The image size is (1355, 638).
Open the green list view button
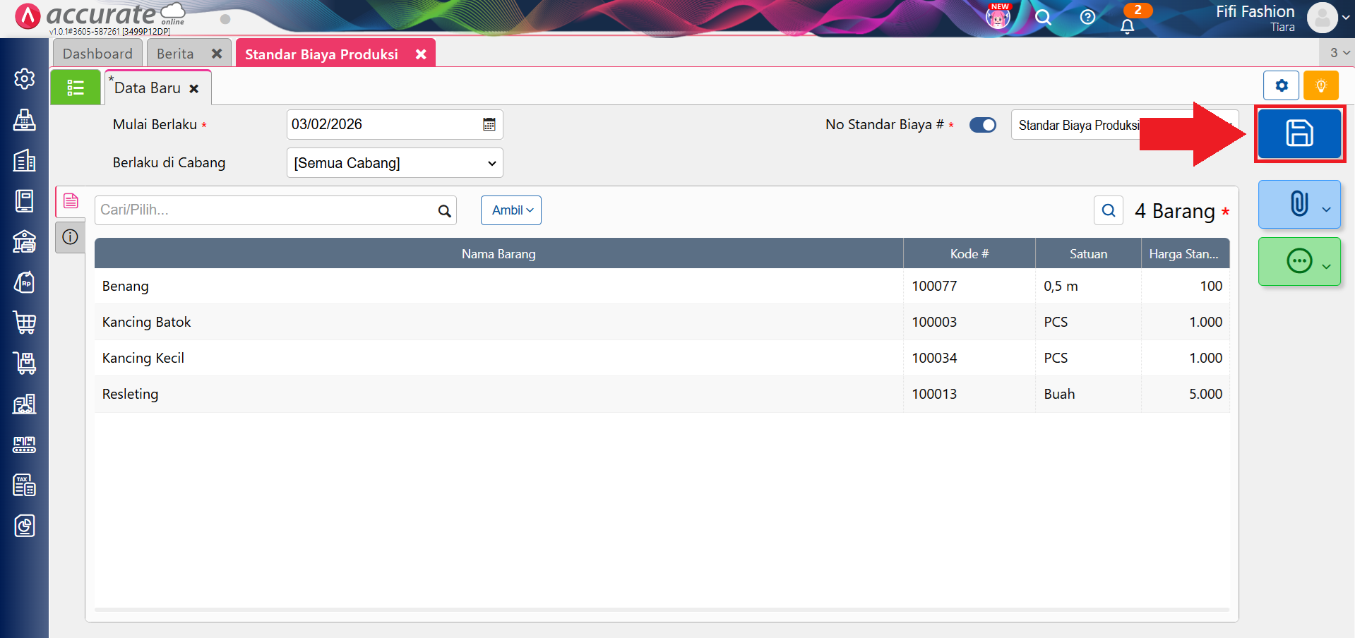(x=76, y=88)
